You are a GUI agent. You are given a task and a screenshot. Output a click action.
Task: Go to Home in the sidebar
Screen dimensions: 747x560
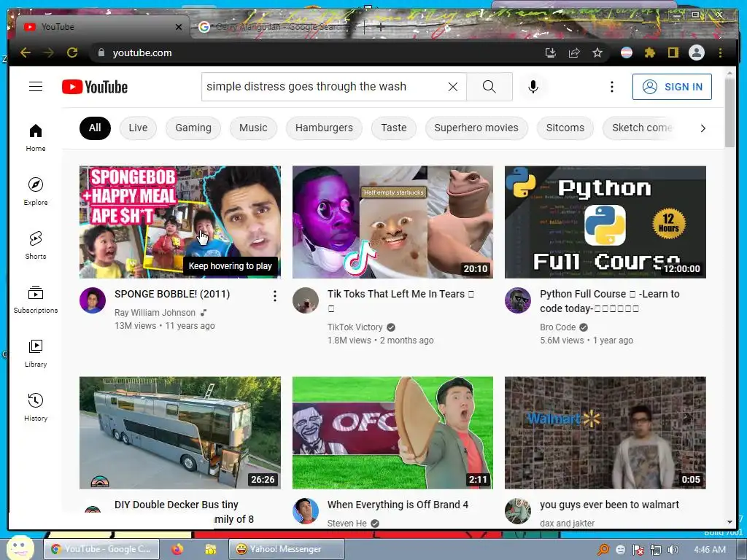(36, 138)
